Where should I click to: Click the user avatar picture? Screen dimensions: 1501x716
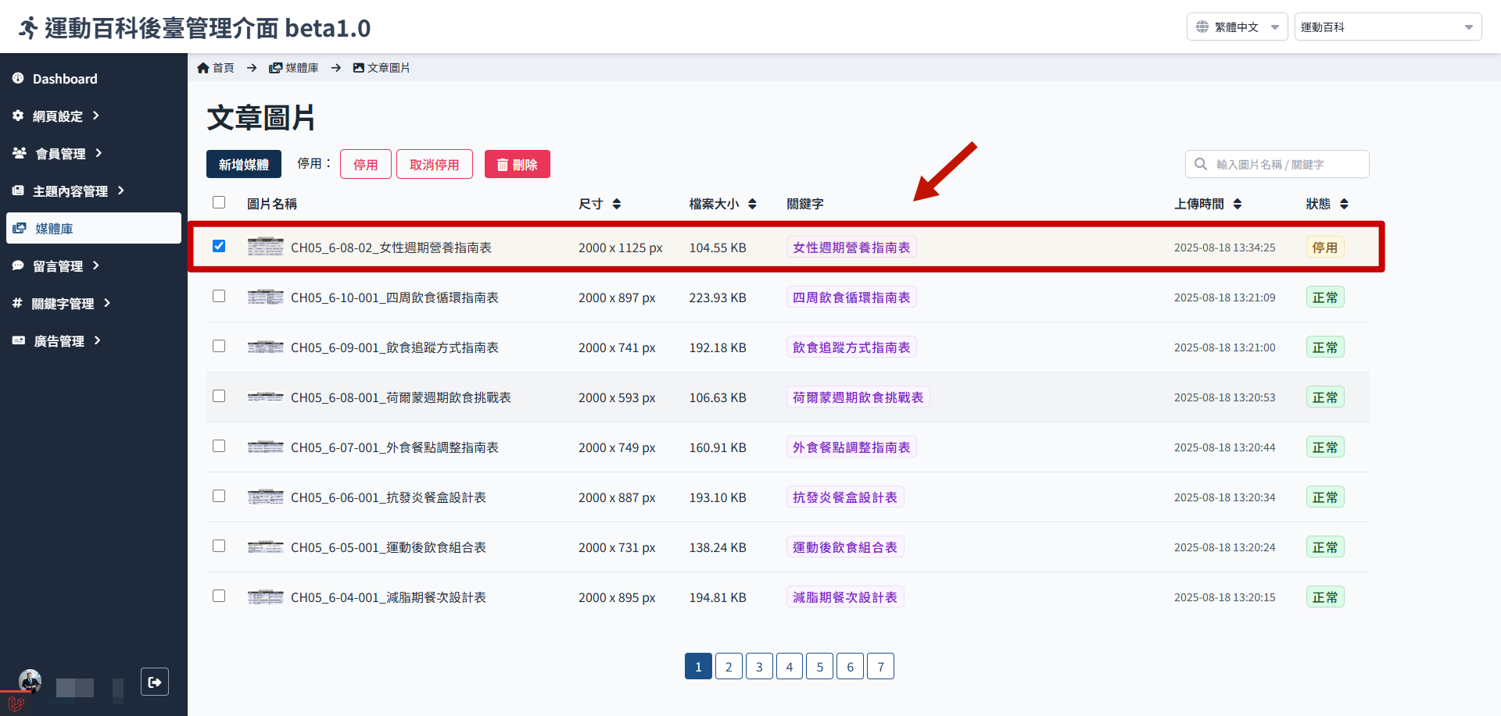[x=30, y=681]
